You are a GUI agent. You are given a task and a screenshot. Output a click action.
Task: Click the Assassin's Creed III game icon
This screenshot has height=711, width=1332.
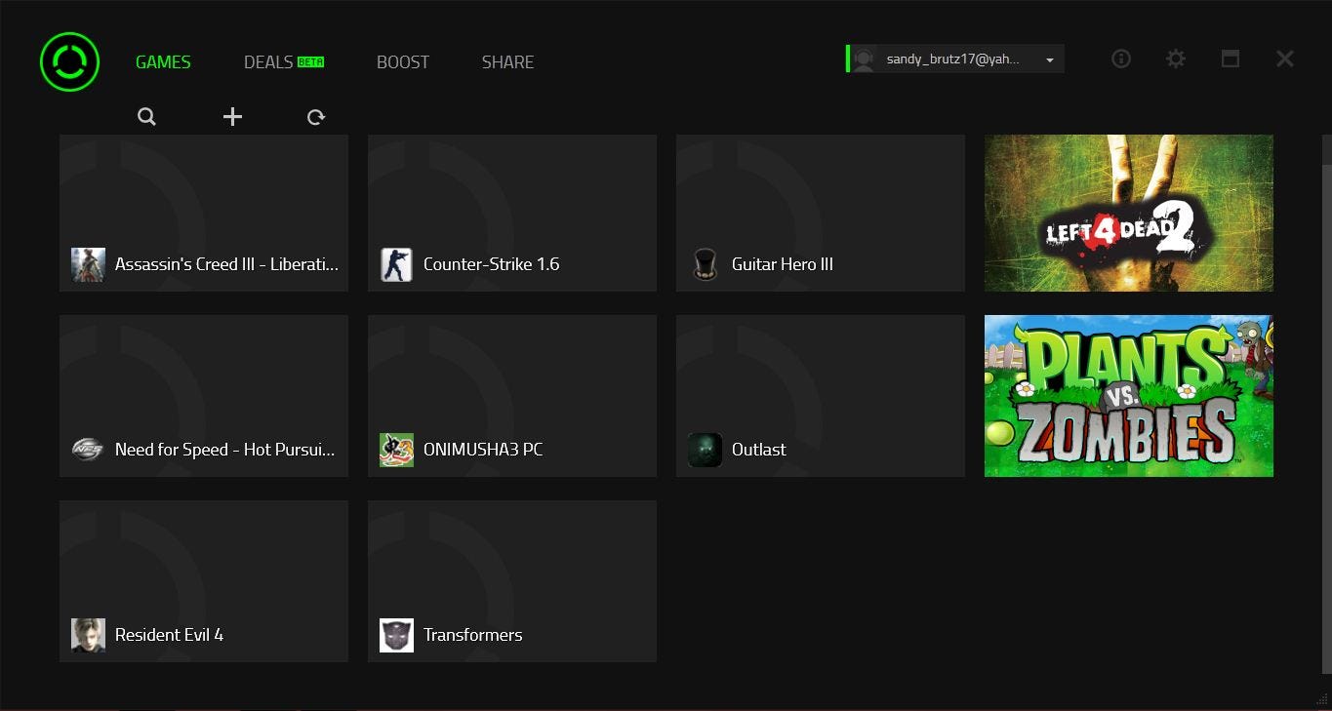[88, 264]
